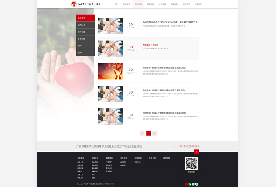Image resolution: width=276 pixels, height=187 pixels.
Task: Select 视频 in the left sidebar
Action: pos(85,53)
